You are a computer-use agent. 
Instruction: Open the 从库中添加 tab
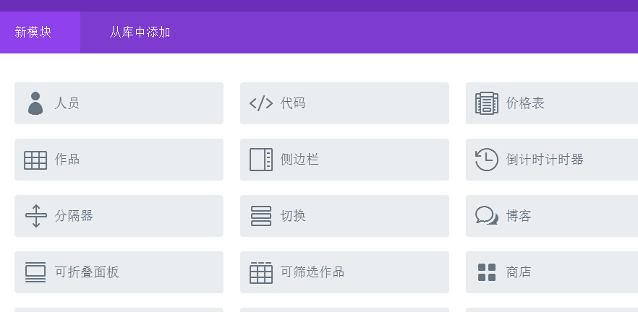point(140,32)
